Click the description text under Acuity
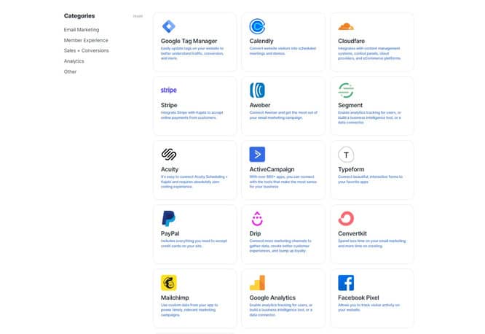 (194, 182)
